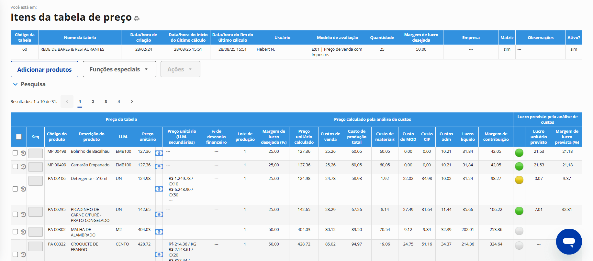Click the Seq input field for Camarão Empanado
This screenshot has width=593, height=261.
coord(36,167)
